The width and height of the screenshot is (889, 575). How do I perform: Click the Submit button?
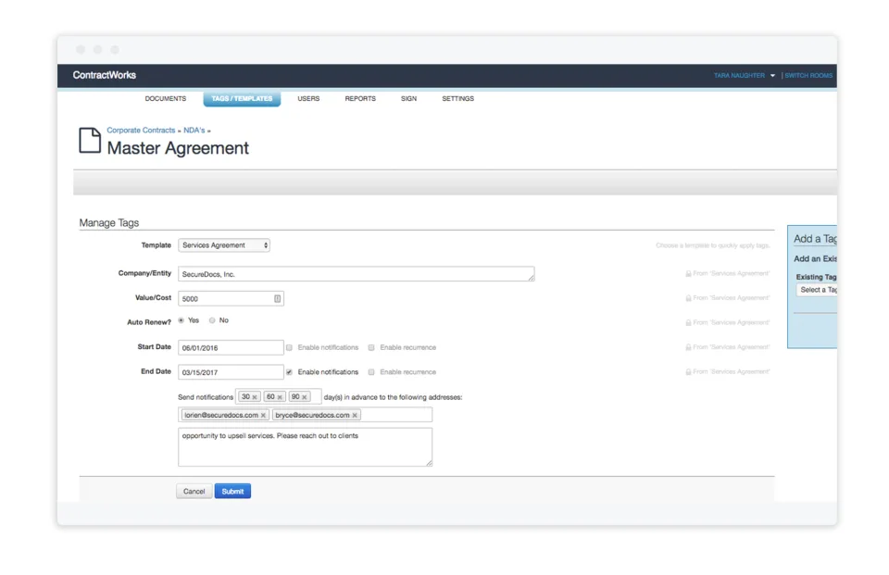(x=232, y=491)
